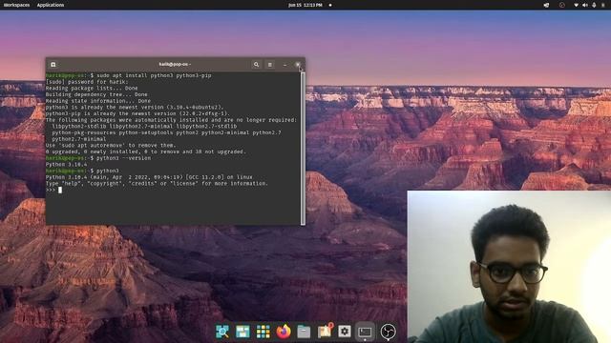Open OBS Studio from the dock
The height and width of the screenshot is (343, 611).
[x=389, y=332]
